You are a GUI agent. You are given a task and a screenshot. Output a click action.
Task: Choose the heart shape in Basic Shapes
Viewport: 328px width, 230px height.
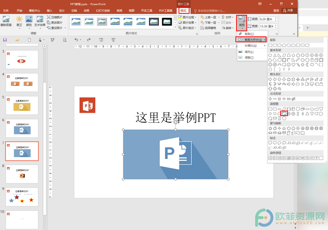293,64
